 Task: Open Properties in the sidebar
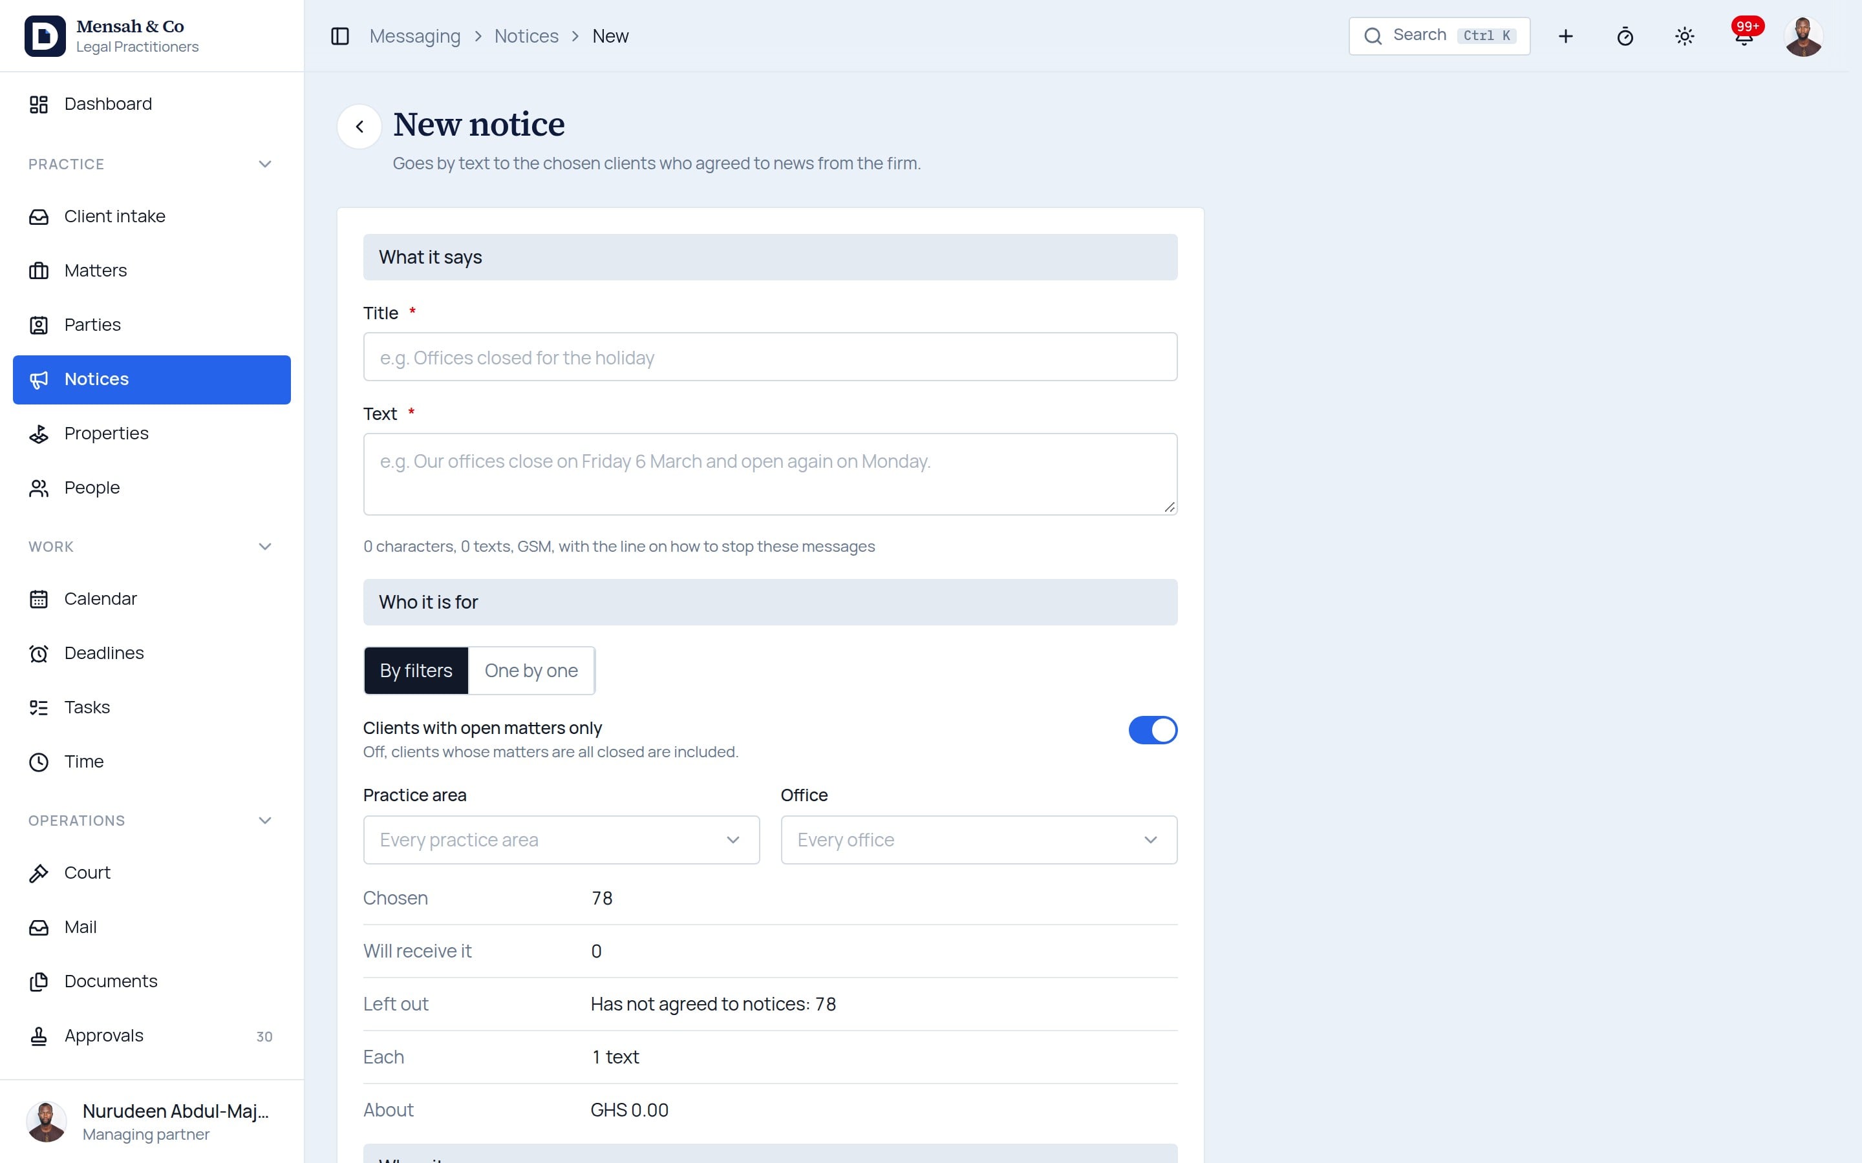pyautogui.click(x=151, y=434)
